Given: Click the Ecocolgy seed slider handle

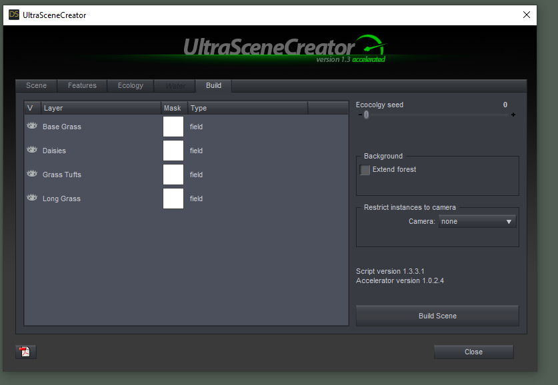Looking at the screenshot, I should coord(366,115).
